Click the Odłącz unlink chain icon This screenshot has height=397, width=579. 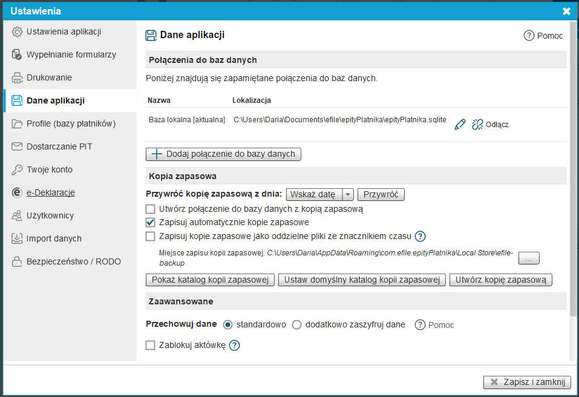(x=477, y=124)
